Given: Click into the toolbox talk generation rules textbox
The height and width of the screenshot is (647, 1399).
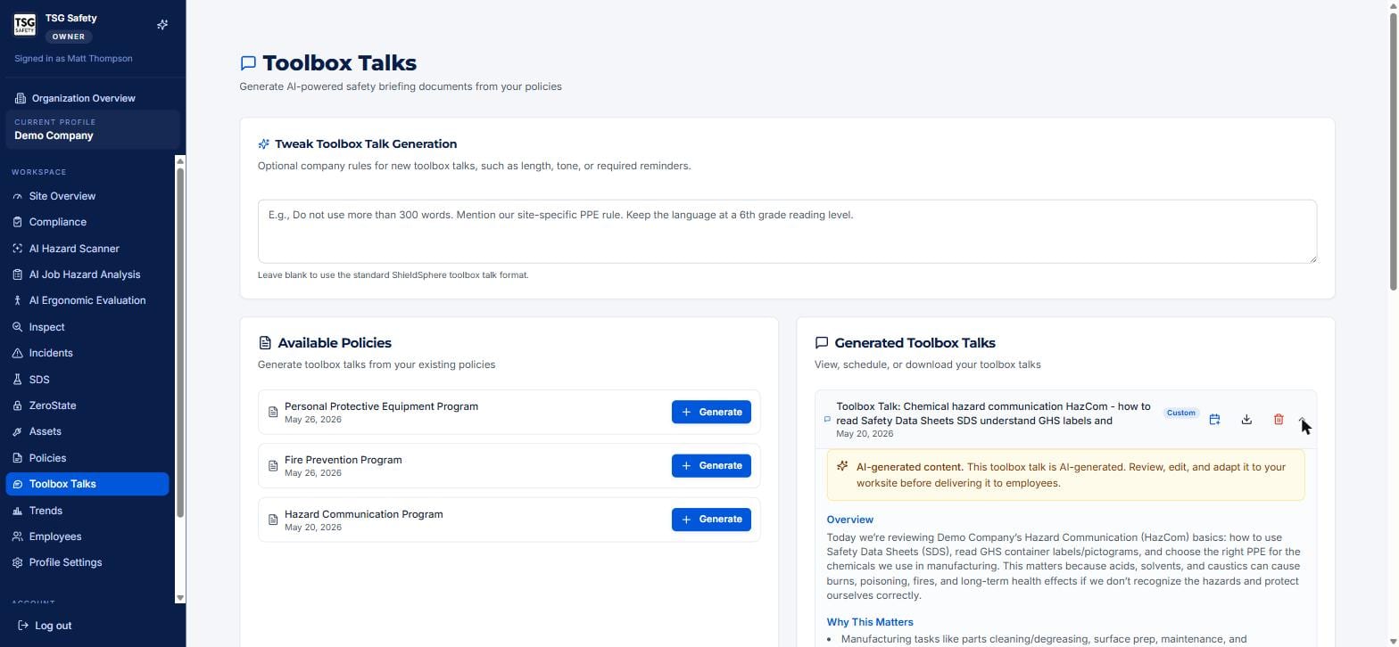Looking at the screenshot, I should [787, 232].
